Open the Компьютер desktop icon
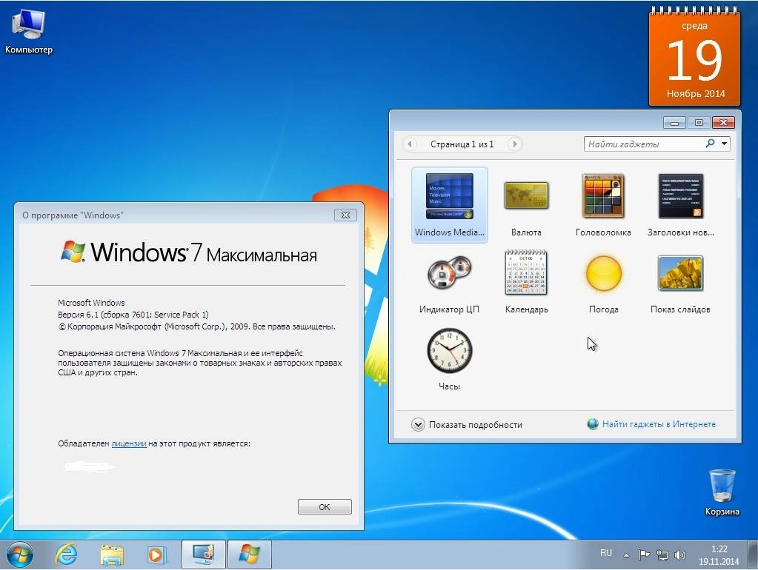This screenshot has height=570, width=758. (28, 31)
